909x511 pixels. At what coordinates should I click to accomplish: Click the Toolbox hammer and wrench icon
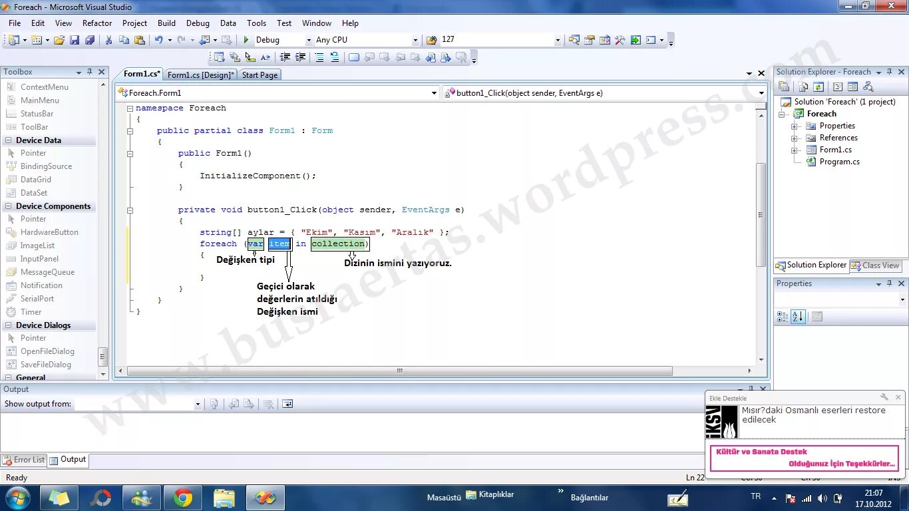pyautogui.click(x=620, y=40)
